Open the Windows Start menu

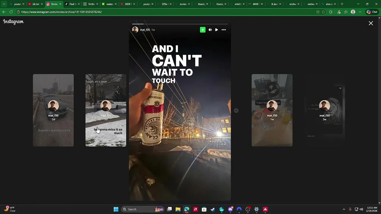(x=116, y=209)
